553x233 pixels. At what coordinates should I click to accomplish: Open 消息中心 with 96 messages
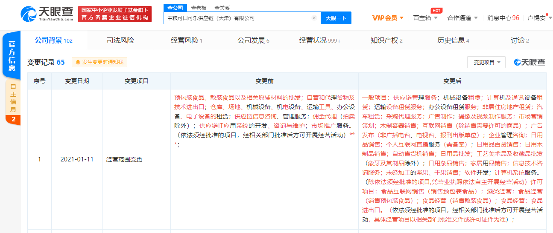coord(503,18)
